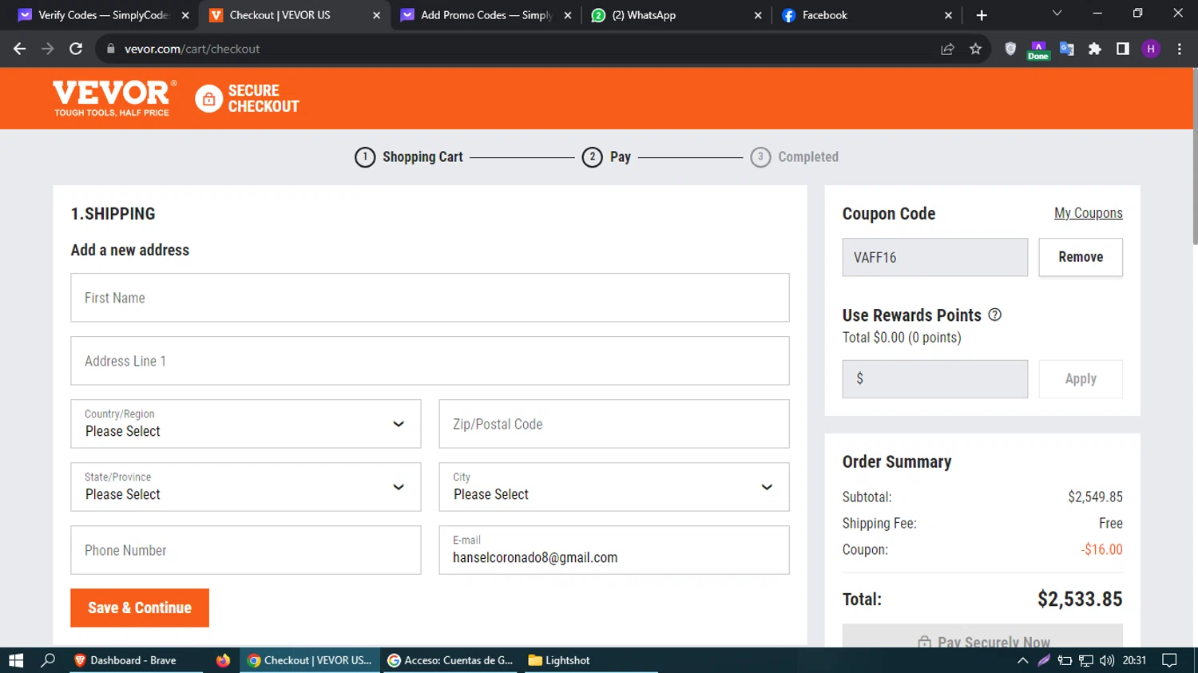Click the coupon discount -$16.00
The height and width of the screenshot is (673, 1198).
[x=1101, y=549]
